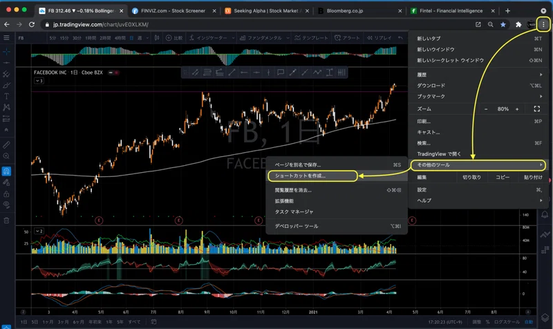The height and width of the screenshot is (329, 553).
Task: Toggle the lock drawings icon in left sidebar
Action: pyautogui.click(x=6, y=194)
